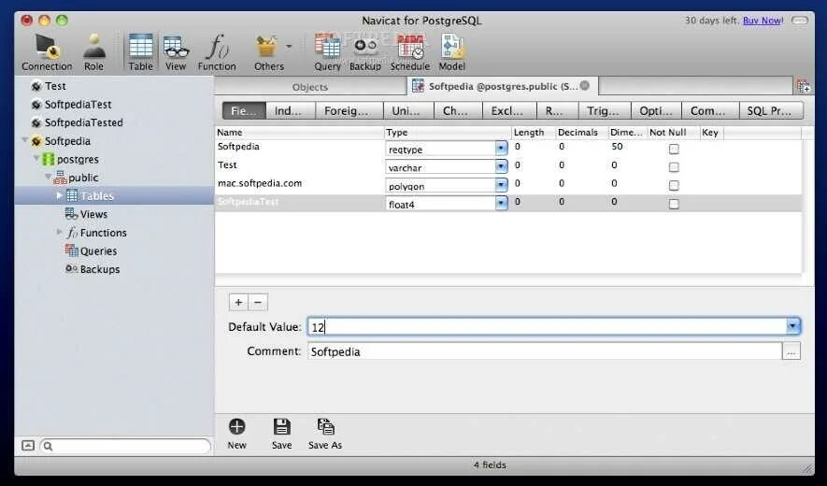The height and width of the screenshot is (486, 827).
Task: Click the Save floppy disk icon
Action: tap(281, 426)
